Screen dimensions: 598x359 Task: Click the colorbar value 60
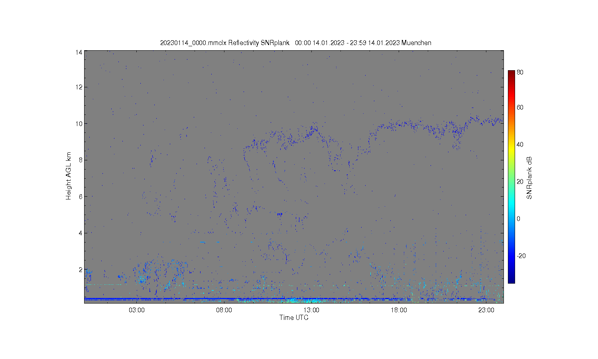(x=520, y=107)
